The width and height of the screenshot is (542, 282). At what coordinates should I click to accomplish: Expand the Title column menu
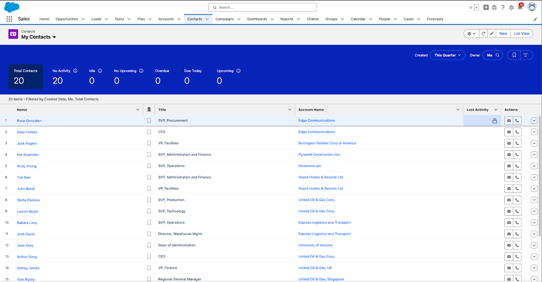click(290, 110)
